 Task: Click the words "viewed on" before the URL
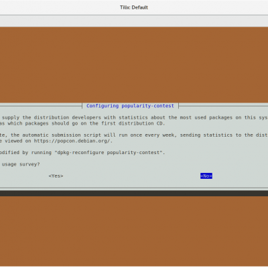pyautogui.click(x=18, y=141)
